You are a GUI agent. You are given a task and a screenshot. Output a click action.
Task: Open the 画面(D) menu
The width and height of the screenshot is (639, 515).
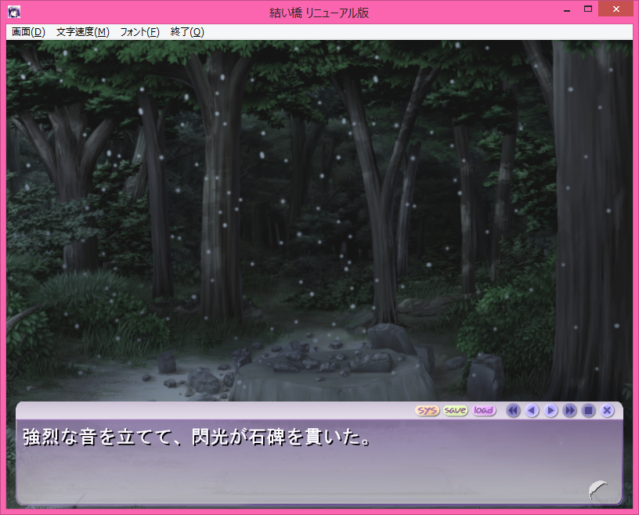point(28,32)
